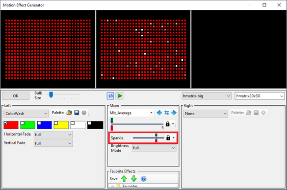
Task: Click the Right palette save disk icon
Action: point(256,113)
